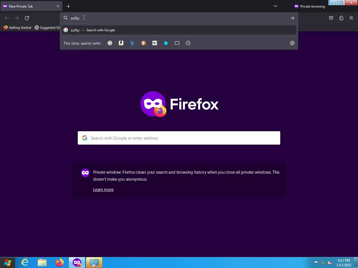
Task: Open search settings gear icon
Action: coord(292,43)
